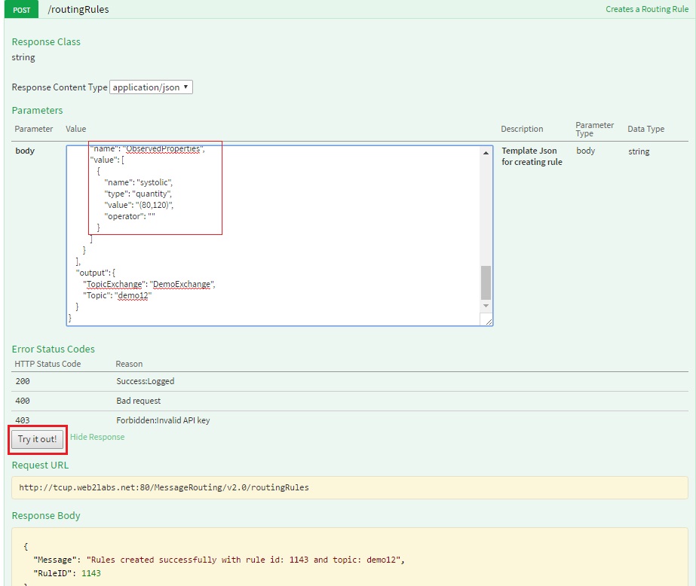Select the Request URL text box
The image size is (696, 586).
(349, 487)
